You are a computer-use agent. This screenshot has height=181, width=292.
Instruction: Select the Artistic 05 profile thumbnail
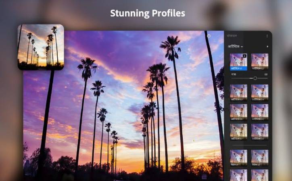(x=238, y=112)
